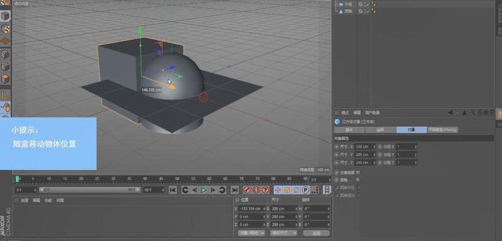Toggle the Tweak mode mouse icon
Screen dimensions: 502x241
click(5, 107)
